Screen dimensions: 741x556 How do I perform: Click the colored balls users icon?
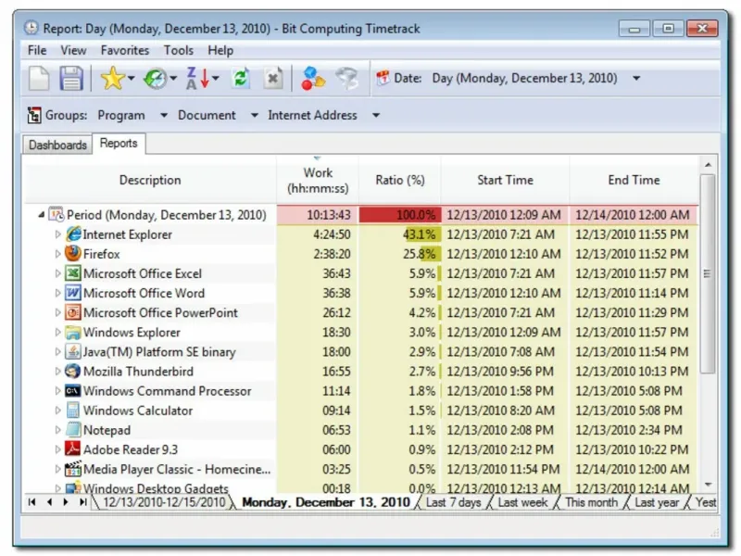tap(312, 78)
